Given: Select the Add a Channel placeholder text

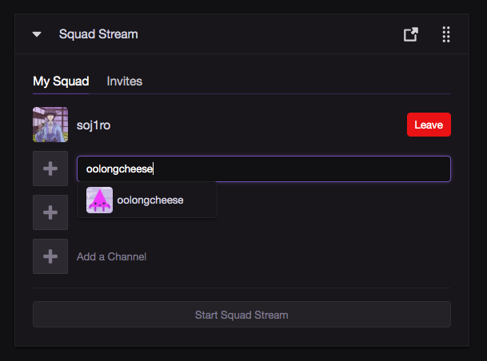Looking at the screenshot, I should point(111,257).
